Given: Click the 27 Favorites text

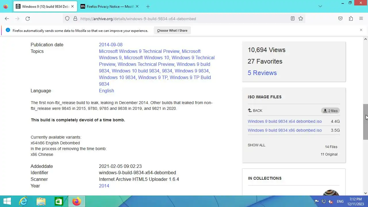Looking at the screenshot, I should [x=265, y=61].
